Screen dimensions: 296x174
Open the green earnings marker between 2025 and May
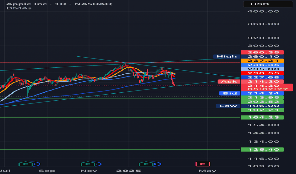coord(146,164)
